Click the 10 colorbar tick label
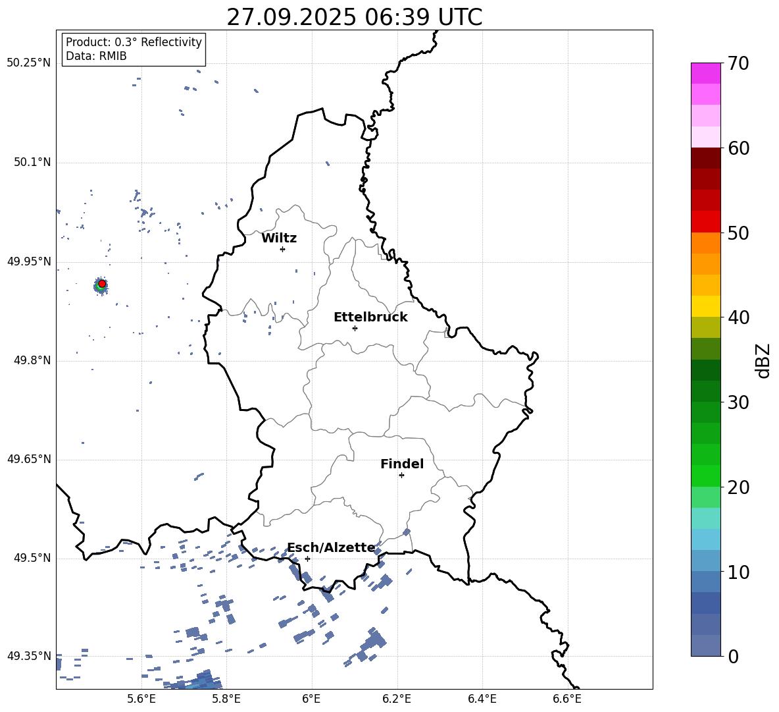 (x=738, y=572)
